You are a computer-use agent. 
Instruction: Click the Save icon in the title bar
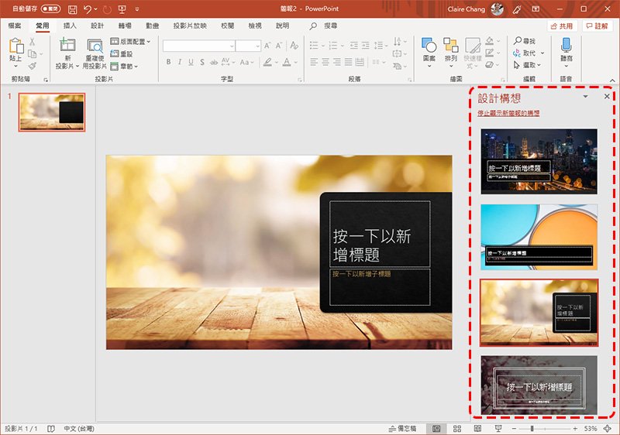coord(72,9)
